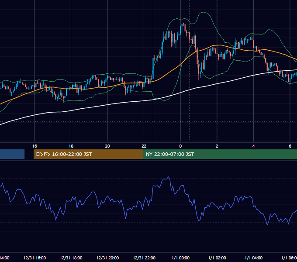Click the 1/1 04:00 date label

pyautogui.click(x=254, y=258)
